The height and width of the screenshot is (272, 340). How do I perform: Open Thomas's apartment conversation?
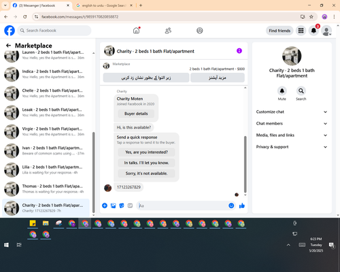[x=46, y=189]
